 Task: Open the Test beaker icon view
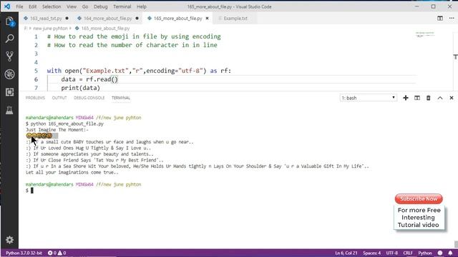(x=9, y=110)
